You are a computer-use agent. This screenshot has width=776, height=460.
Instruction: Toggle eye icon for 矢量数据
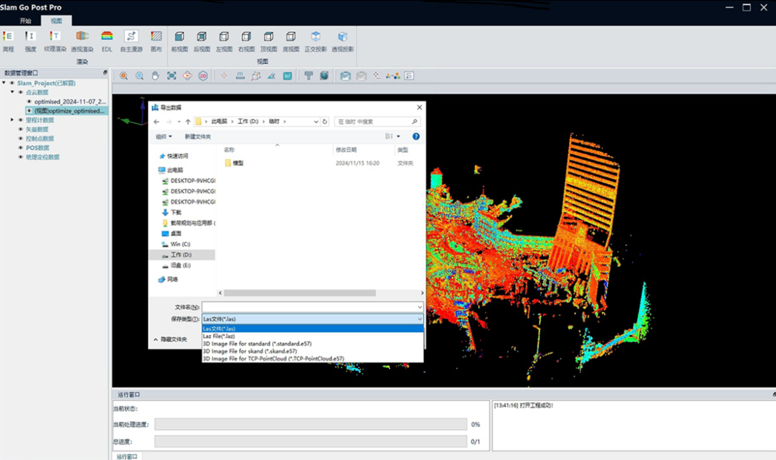point(20,130)
